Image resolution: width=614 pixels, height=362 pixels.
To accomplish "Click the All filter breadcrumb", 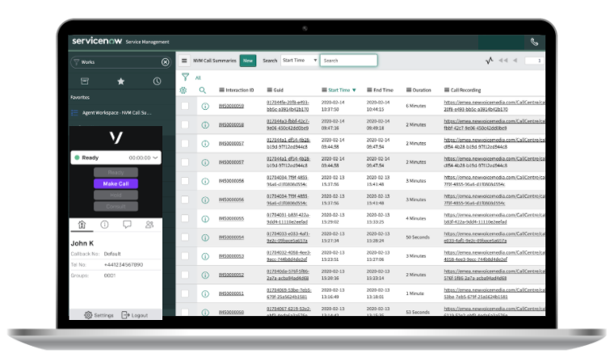I will click(x=198, y=78).
